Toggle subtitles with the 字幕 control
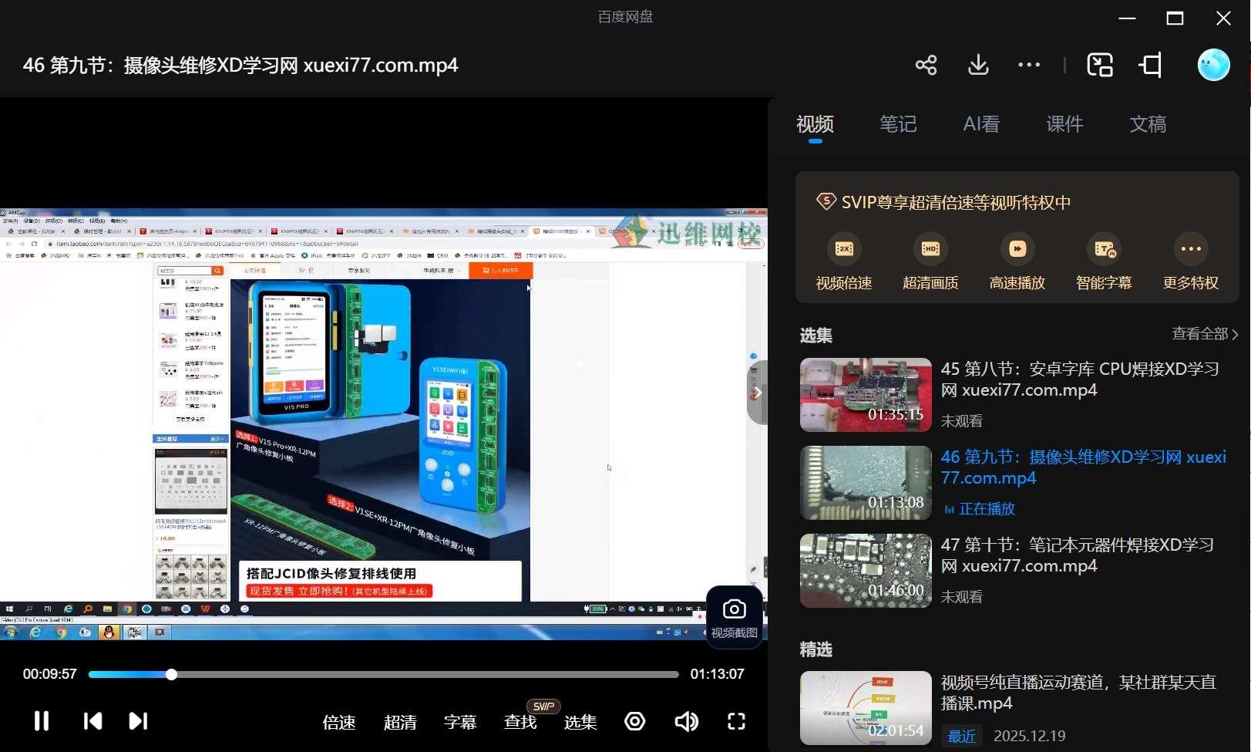Screen dimensions: 1251x752 460,722
